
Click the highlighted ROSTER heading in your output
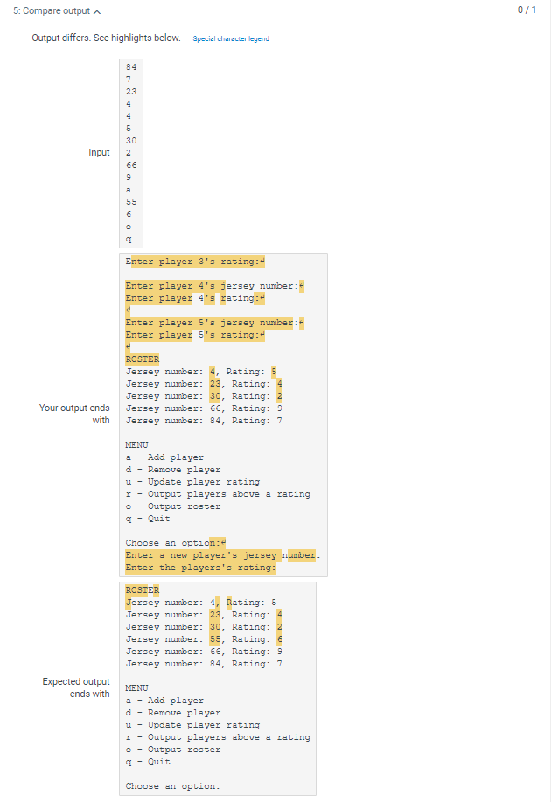point(142,359)
